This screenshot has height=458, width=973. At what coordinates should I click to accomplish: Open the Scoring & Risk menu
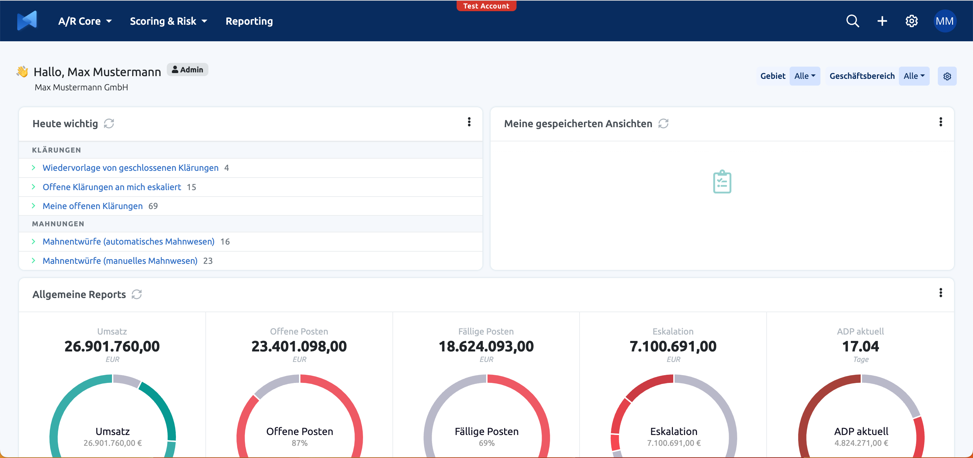click(168, 22)
